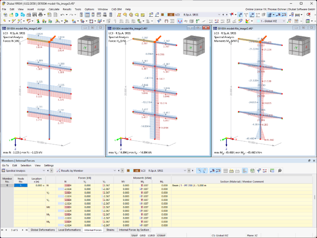Click the navigation cube in the Vz view
Screen dimensions: 317x238
click(x=194, y=46)
